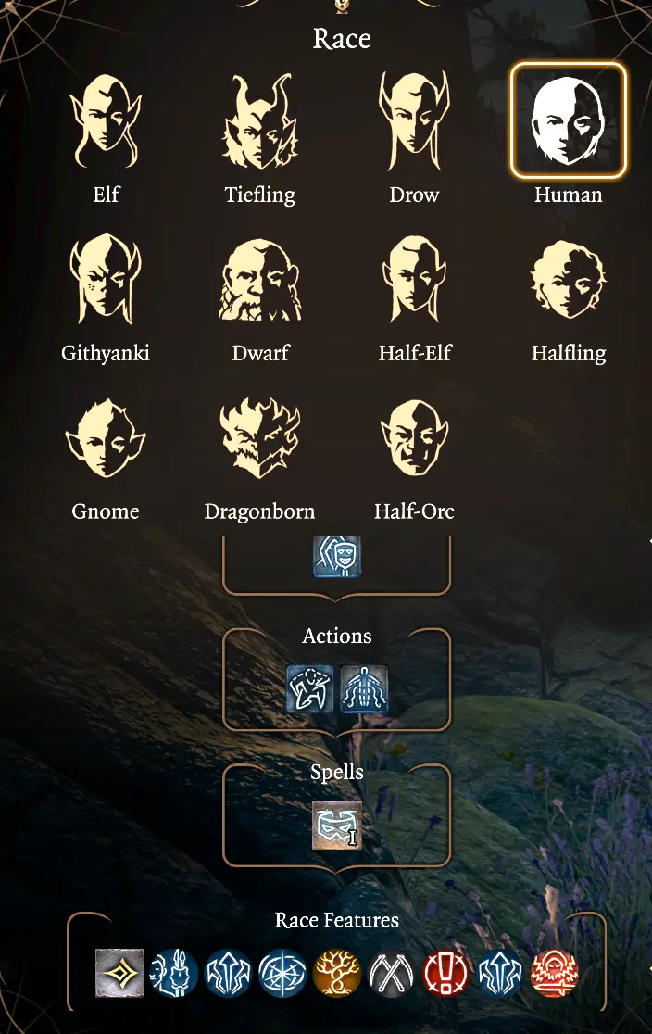
Task: Select the Half-Elf race icon
Action: coord(414,280)
